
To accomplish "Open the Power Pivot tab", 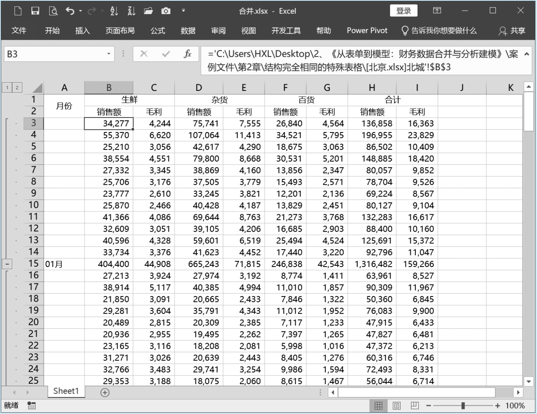I will point(367,31).
